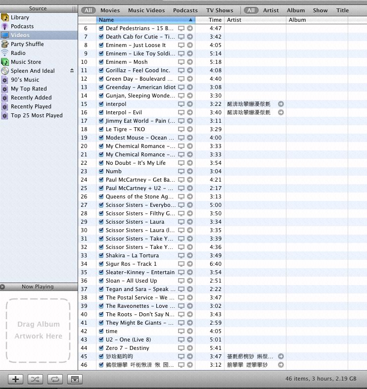The height and width of the screenshot is (389, 367).
Task: Sort the list by the Album column
Action: coord(317,20)
